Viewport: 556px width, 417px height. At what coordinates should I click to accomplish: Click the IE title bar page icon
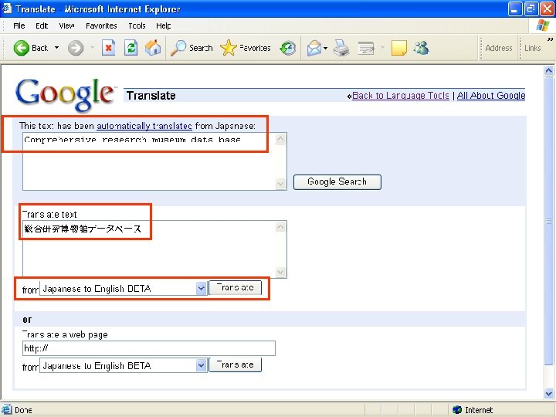(7, 8)
